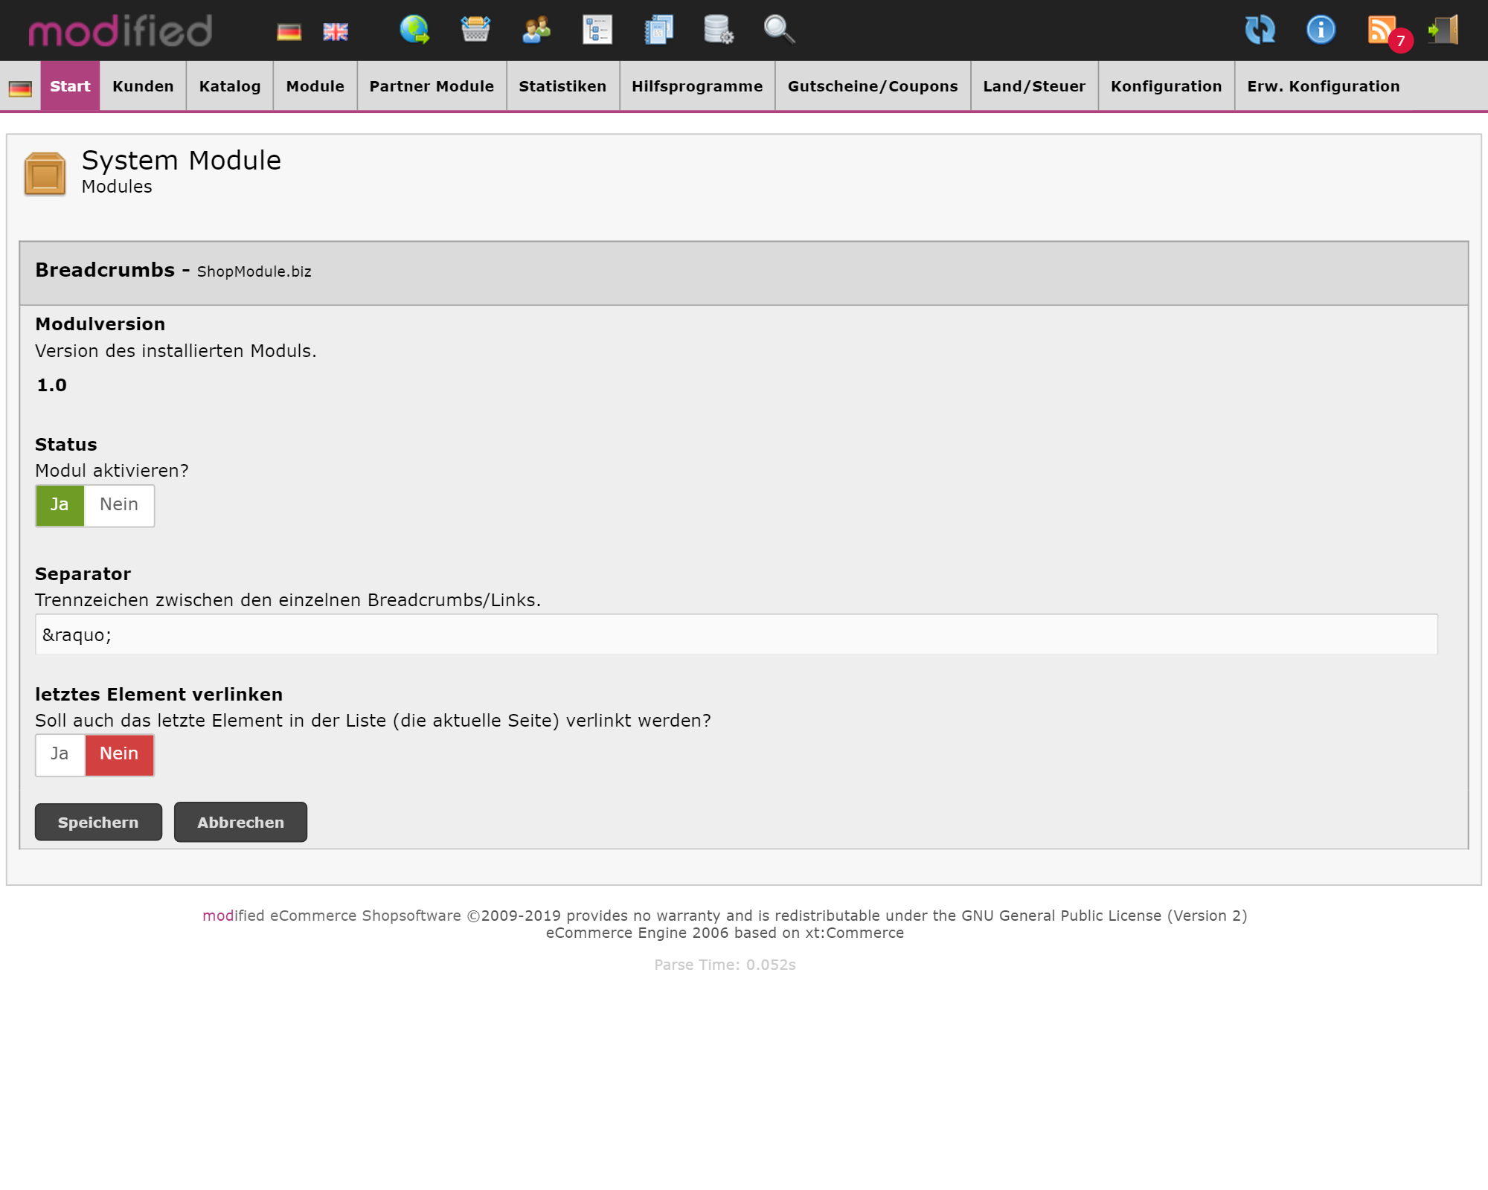Image resolution: width=1488 pixels, height=1190 pixels.
Task: Switch language with the UK flag icon
Action: point(336,31)
